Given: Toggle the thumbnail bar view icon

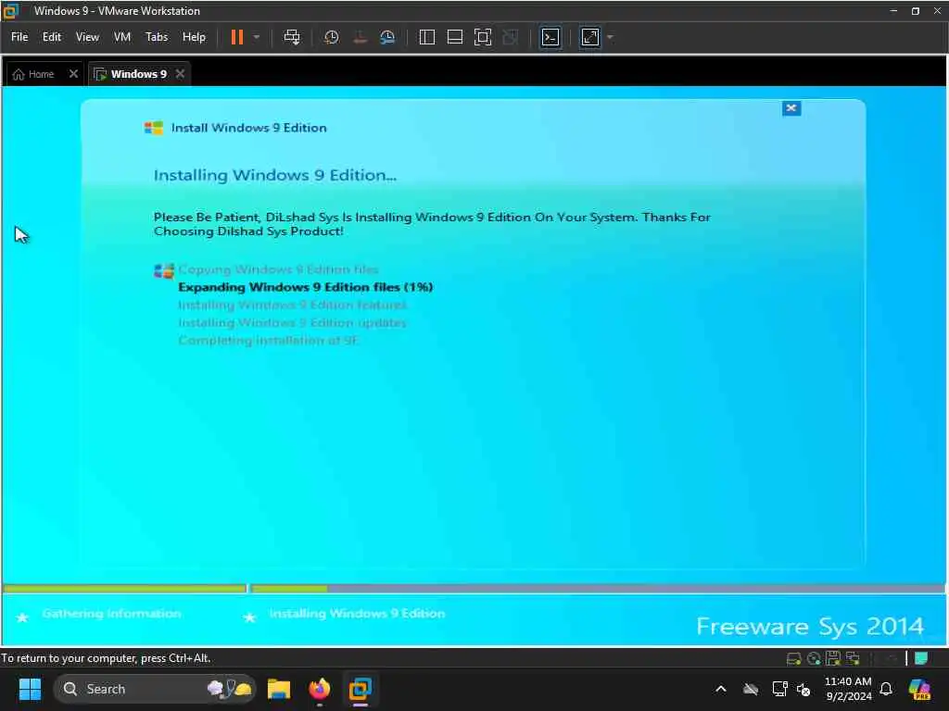Looking at the screenshot, I should point(454,37).
